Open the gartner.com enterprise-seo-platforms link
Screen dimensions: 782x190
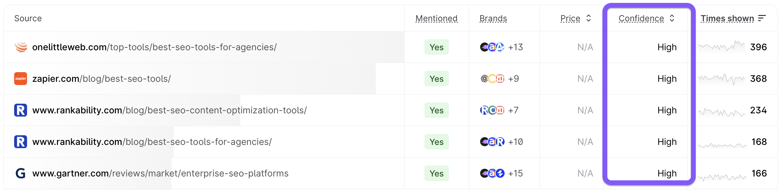160,173
